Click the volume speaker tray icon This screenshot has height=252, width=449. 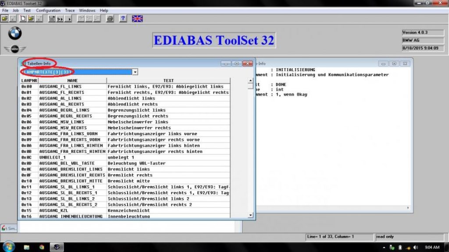(x=416, y=248)
